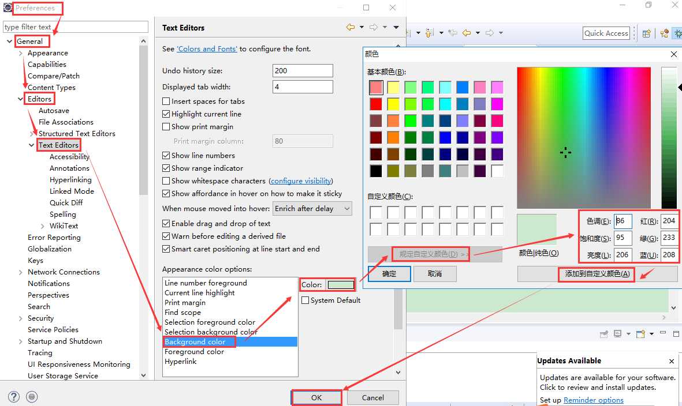The image size is (682, 406).
Task: Open the Annotations preferences page
Action: pyautogui.click(x=70, y=168)
